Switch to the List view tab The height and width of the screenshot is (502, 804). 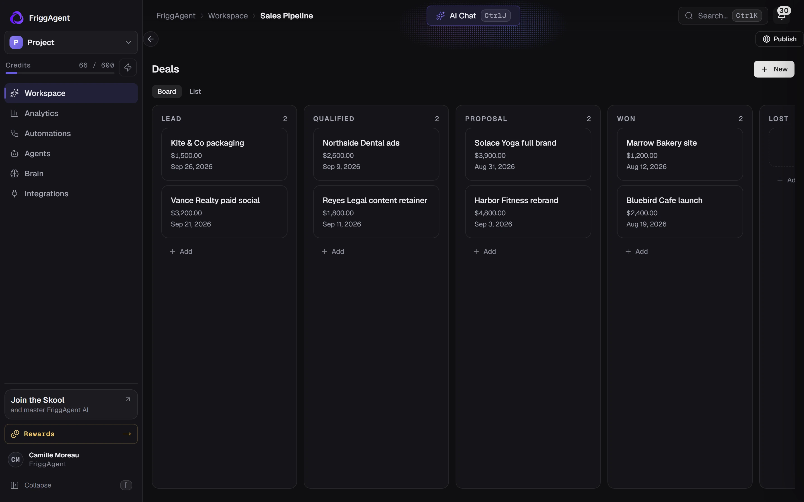pos(195,91)
